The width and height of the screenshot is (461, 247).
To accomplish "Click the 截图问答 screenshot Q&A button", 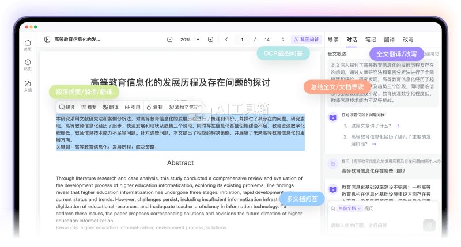I will coord(306,40).
